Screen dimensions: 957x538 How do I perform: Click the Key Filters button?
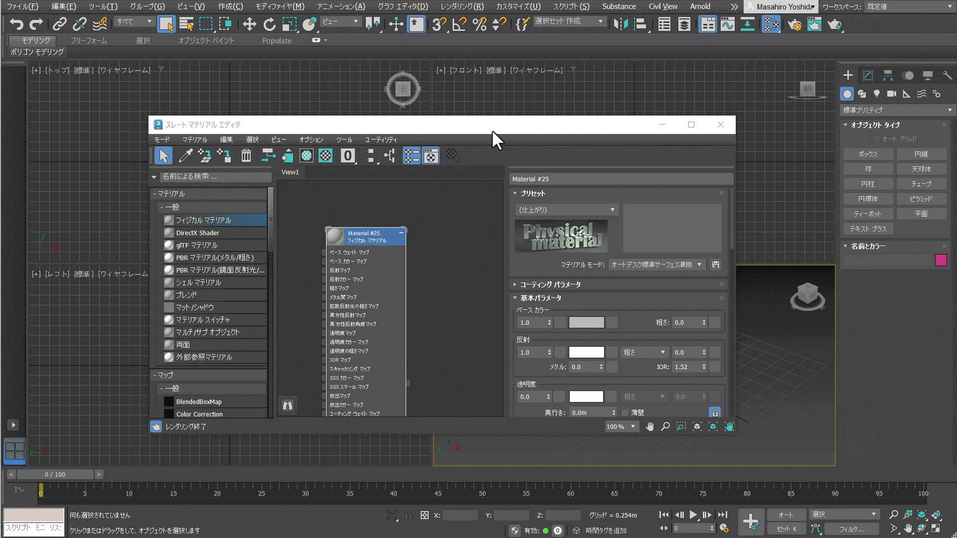tap(851, 529)
